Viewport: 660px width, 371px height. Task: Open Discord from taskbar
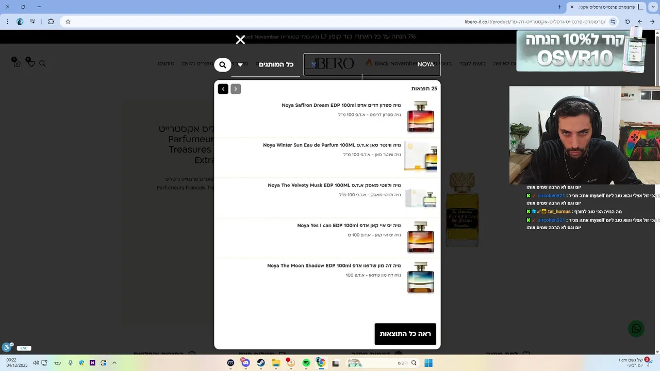click(245, 363)
